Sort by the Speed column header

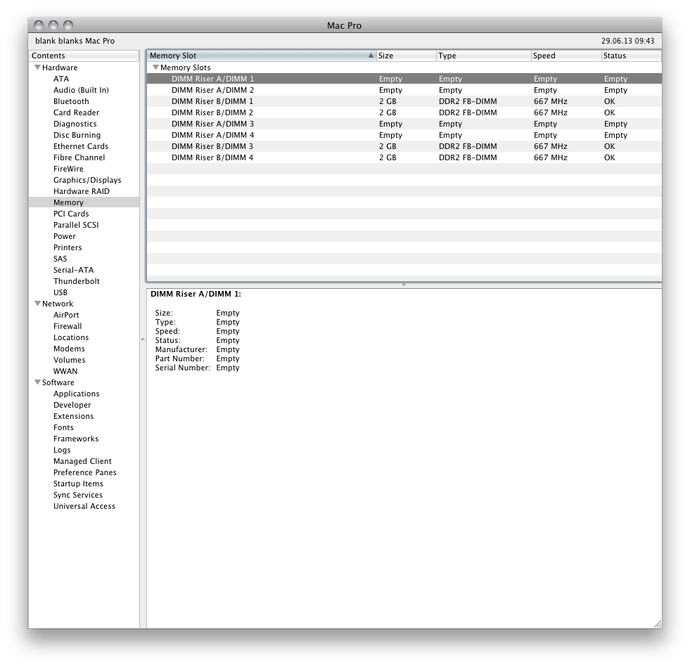point(566,56)
